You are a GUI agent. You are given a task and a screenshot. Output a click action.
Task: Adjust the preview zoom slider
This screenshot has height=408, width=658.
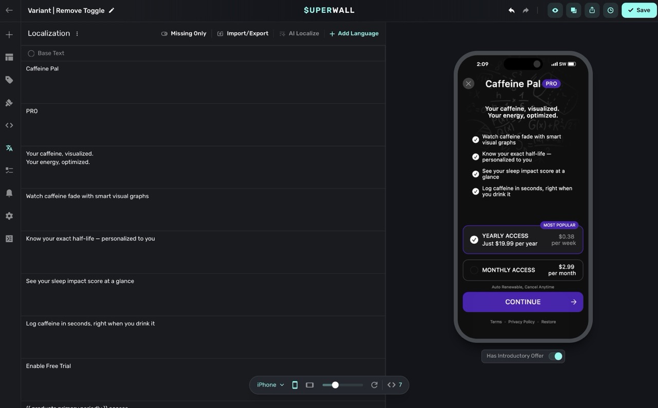335,384
